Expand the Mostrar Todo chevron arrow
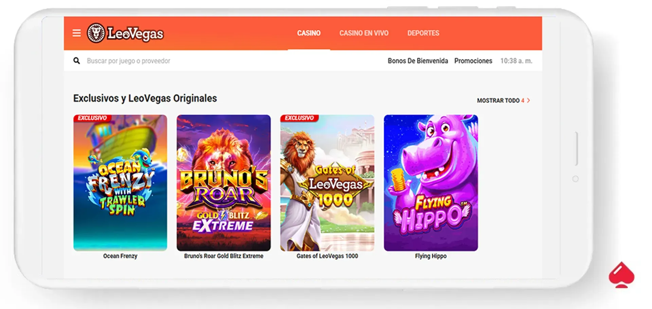The width and height of the screenshot is (652, 309). (528, 101)
